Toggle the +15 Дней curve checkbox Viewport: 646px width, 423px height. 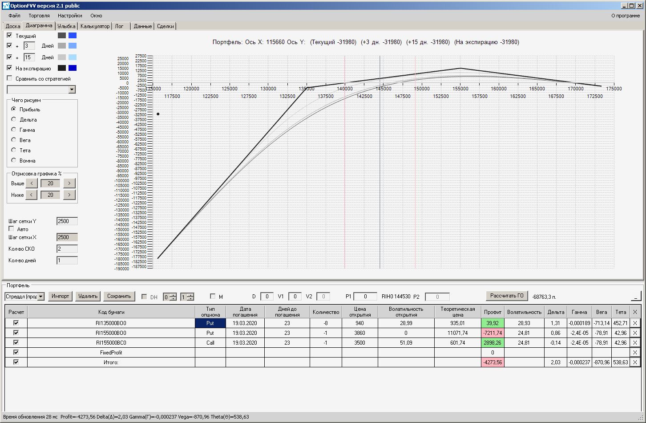pos(9,57)
